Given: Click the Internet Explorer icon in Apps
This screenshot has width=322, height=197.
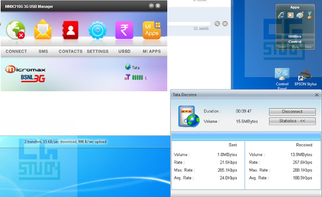Looking at the screenshot, I should click(x=281, y=15).
